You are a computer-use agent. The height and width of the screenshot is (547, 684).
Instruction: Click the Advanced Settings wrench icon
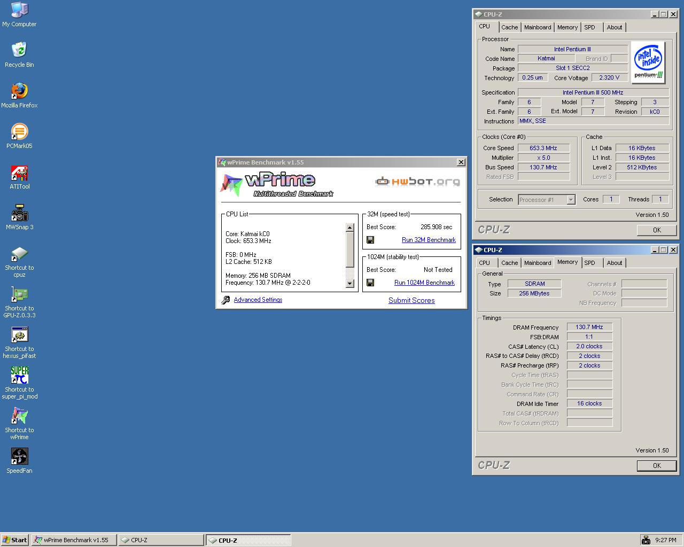pos(226,300)
